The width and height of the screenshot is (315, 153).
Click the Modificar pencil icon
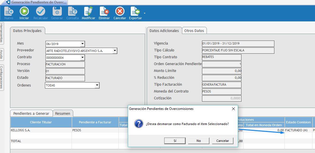point(88,11)
